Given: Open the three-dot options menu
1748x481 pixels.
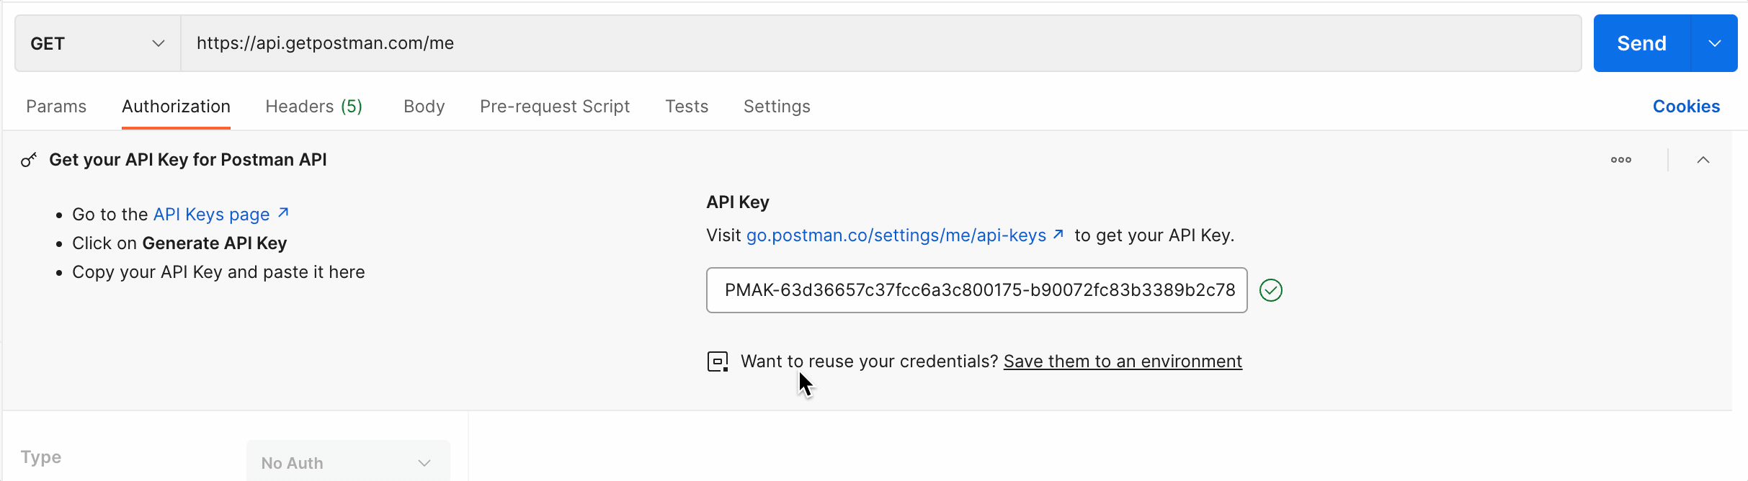Looking at the screenshot, I should pyautogui.click(x=1620, y=160).
